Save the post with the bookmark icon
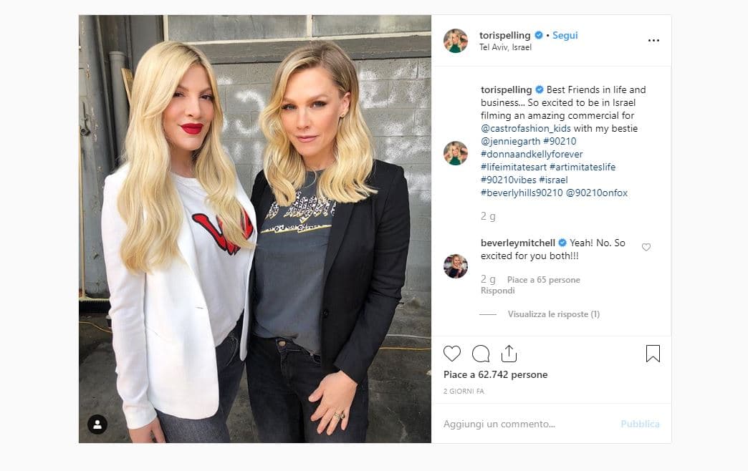The image size is (748, 471). coord(653,354)
